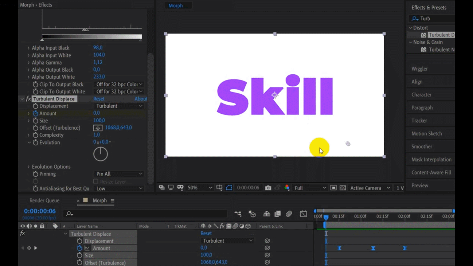Click the Draft 3D icon in timeline
The image size is (473, 266).
click(252, 214)
